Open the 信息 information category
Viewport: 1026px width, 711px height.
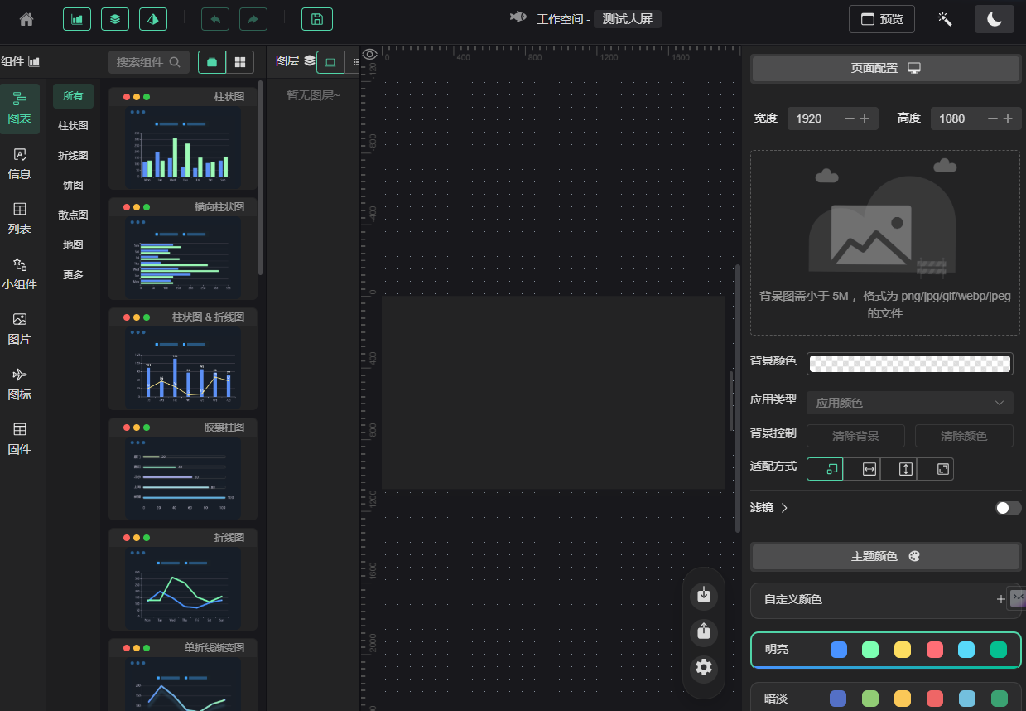[x=20, y=164]
